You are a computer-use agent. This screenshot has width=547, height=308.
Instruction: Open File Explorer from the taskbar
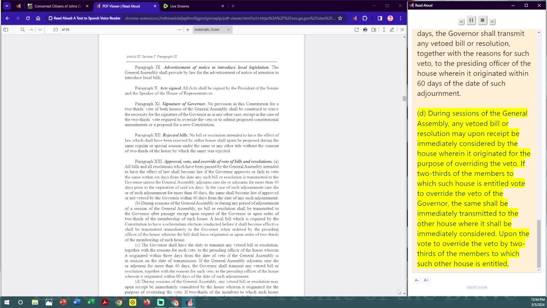click(35, 302)
